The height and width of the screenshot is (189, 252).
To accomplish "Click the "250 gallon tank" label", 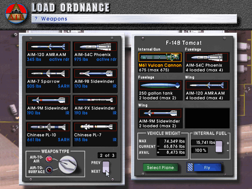I will tap(156, 93).
